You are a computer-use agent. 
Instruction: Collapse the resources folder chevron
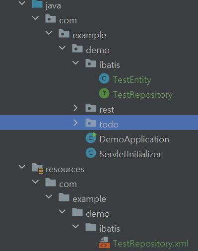pyautogui.click(x=22, y=167)
